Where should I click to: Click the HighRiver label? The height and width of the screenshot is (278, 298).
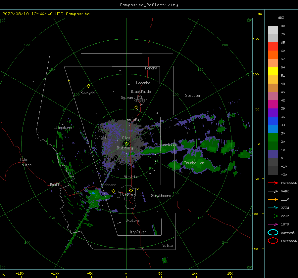click(x=137, y=232)
